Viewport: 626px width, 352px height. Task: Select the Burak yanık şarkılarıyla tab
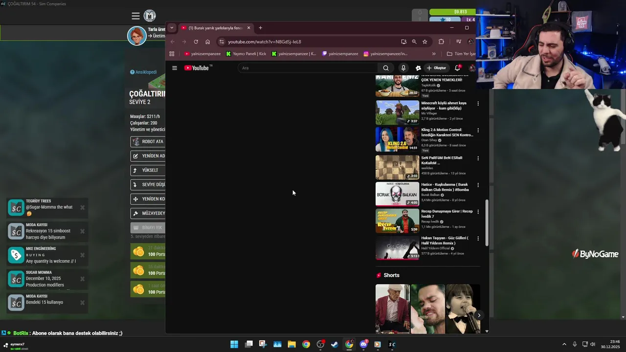(216, 28)
